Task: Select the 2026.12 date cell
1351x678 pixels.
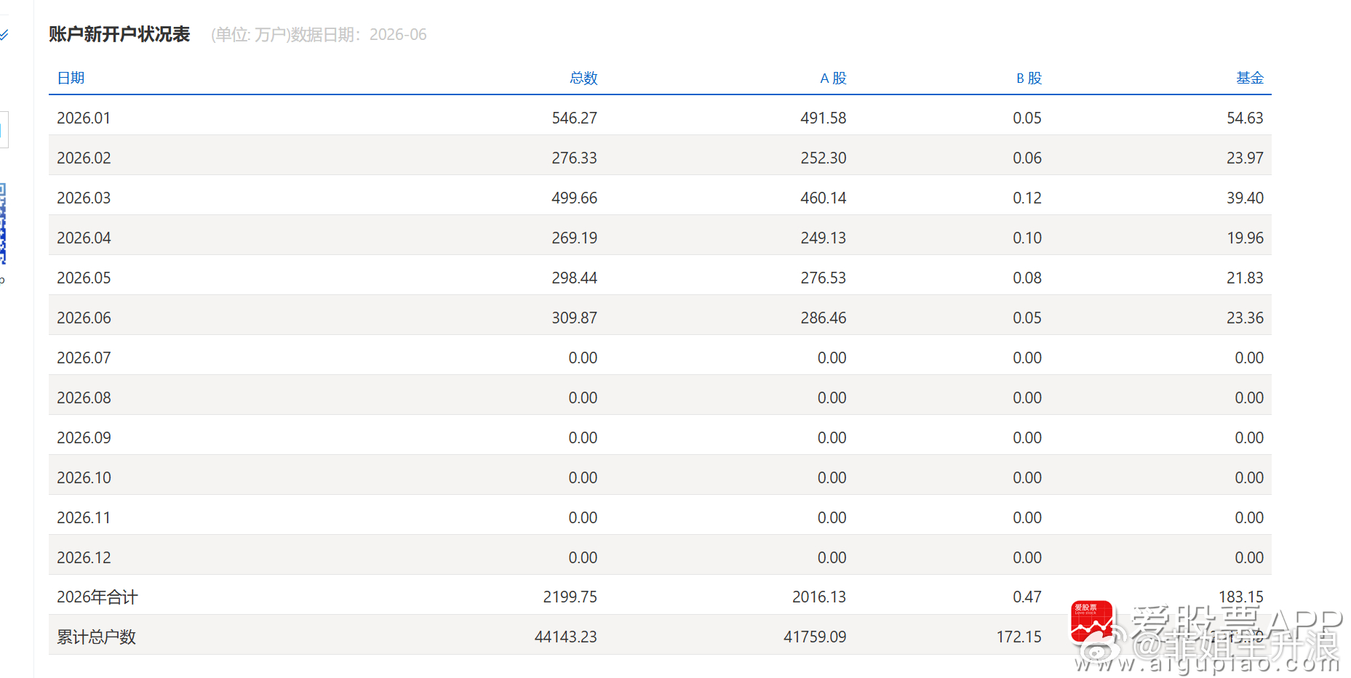Action: 84,557
